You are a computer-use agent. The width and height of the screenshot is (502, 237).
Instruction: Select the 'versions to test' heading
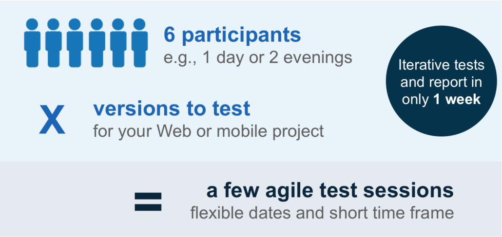coord(172,109)
